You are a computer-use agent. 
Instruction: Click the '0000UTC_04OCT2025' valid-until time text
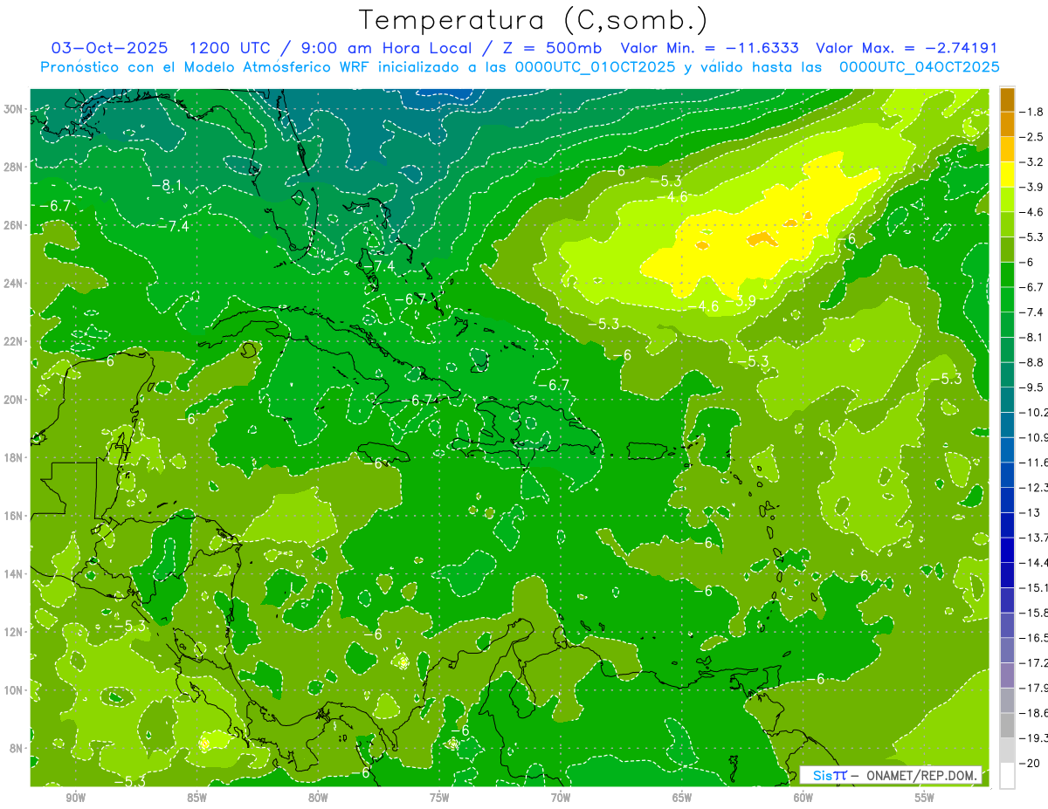(x=920, y=67)
